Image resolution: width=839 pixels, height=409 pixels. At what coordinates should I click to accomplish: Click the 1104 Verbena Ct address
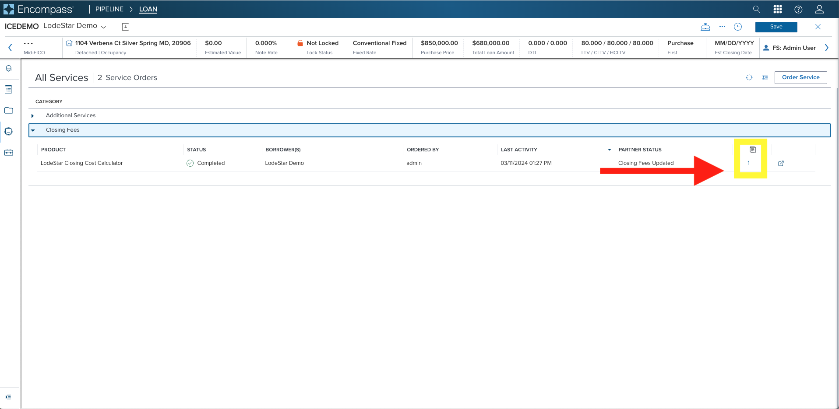(x=133, y=43)
